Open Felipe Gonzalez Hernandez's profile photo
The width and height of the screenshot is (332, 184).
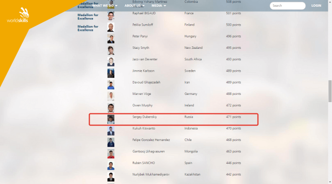(111, 142)
